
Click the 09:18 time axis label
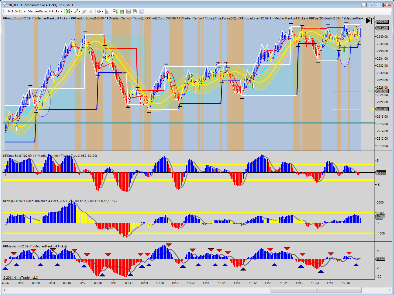pyautogui.click(x=98, y=283)
